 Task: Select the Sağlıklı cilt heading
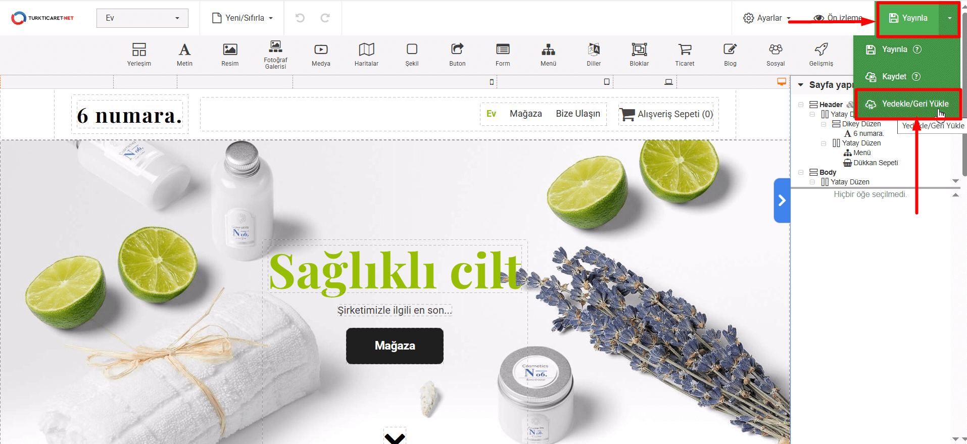(x=395, y=272)
